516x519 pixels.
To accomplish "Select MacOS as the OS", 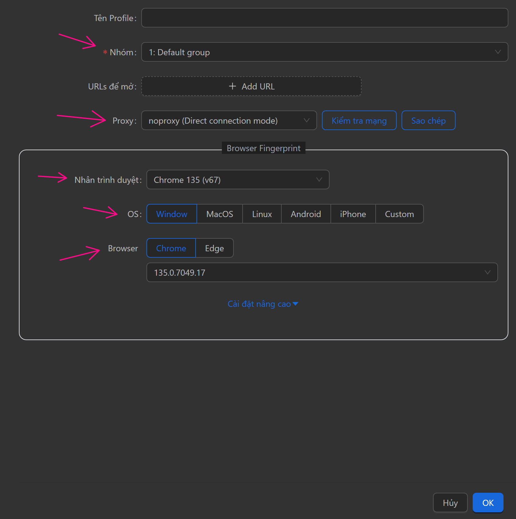I will (220, 214).
